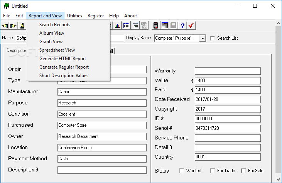Click the Date Received field 2017/01/28
The width and height of the screenshot is (282, 183).
228,99
